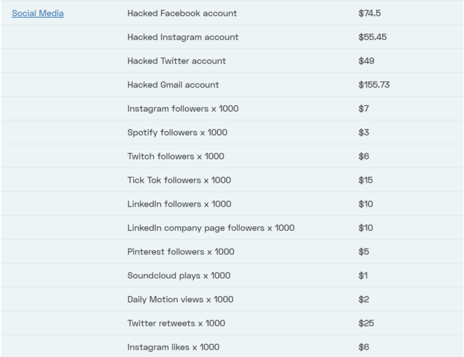The height and width of the screenshot is (357, 464).
Task: Select 'Tick Tok followers x 1000' text
Action: coord(179,180)
